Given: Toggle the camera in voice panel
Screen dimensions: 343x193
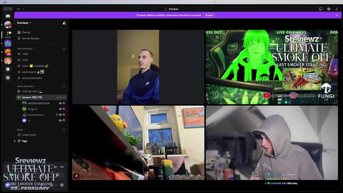Looking at the screenshot, I should (12, 175).
